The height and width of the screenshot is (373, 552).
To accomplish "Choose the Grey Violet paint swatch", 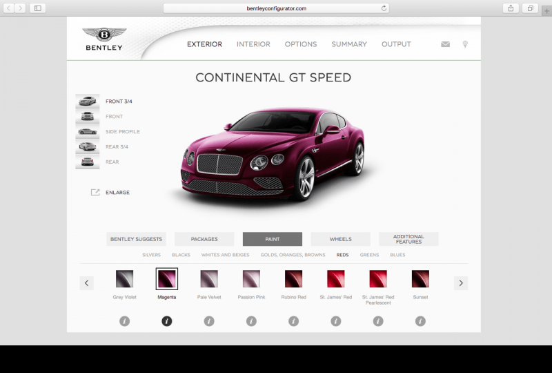I will (125, 279).
